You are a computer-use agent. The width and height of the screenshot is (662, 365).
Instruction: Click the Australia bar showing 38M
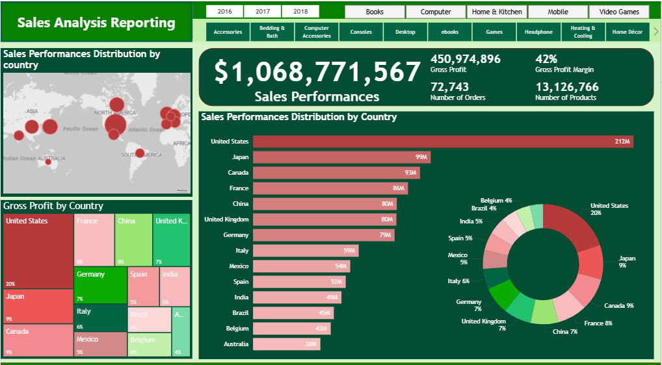[x=286, y=344]
